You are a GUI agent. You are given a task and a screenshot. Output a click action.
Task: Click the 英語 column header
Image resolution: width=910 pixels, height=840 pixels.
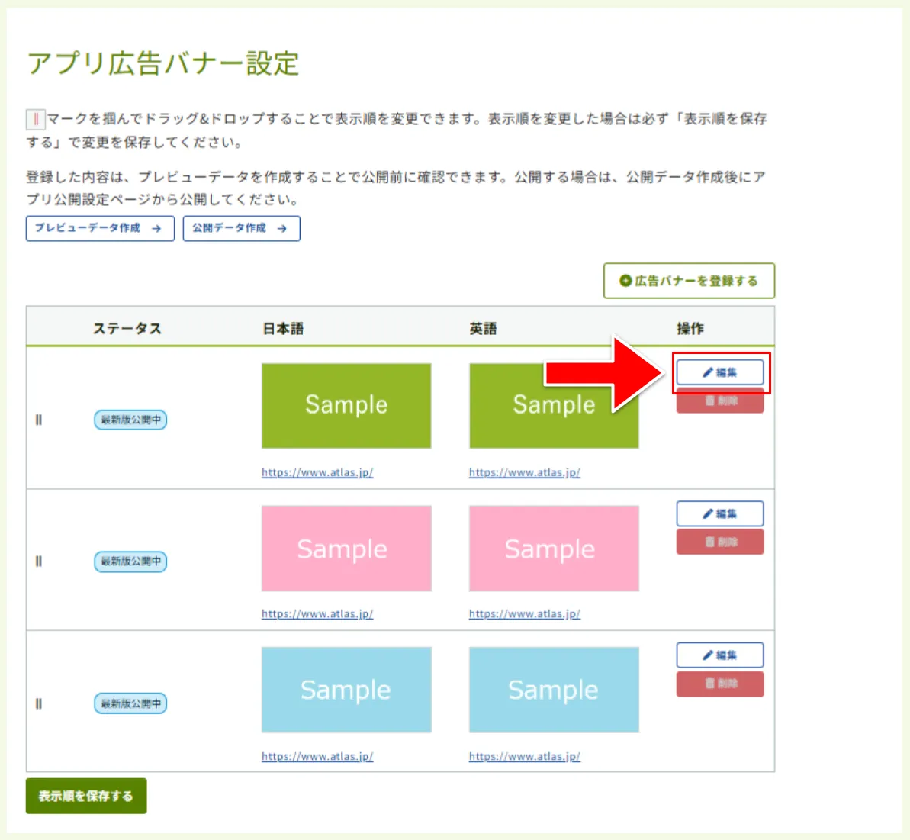(x=484, y=328)
